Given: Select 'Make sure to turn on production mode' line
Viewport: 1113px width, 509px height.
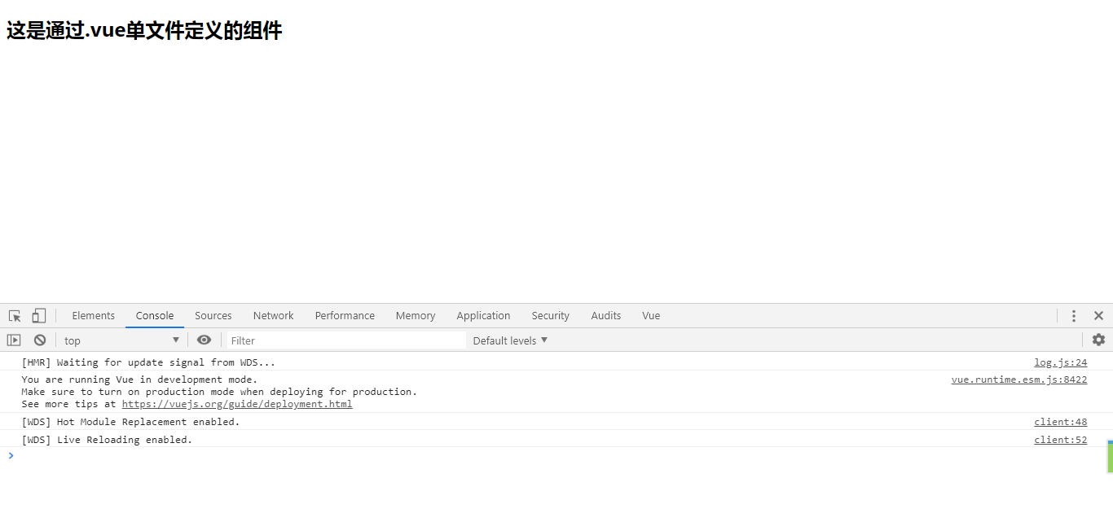Looking at the screenshot, I should click(x=219, y=392).
